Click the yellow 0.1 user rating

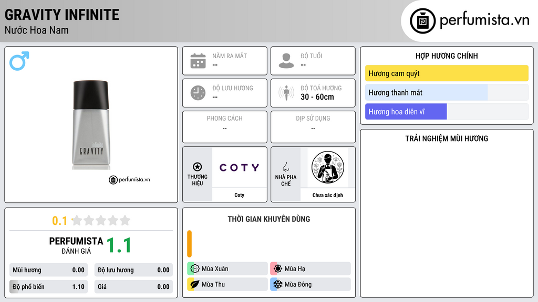click(x=59, y=221)
